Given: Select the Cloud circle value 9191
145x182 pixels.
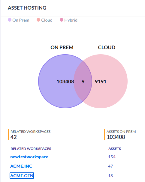Looking at the screenshot, I should click(x=101, y=82).
